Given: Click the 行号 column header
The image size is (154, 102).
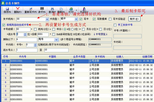Looking at the screenshot, I should [x=6, y=57].
